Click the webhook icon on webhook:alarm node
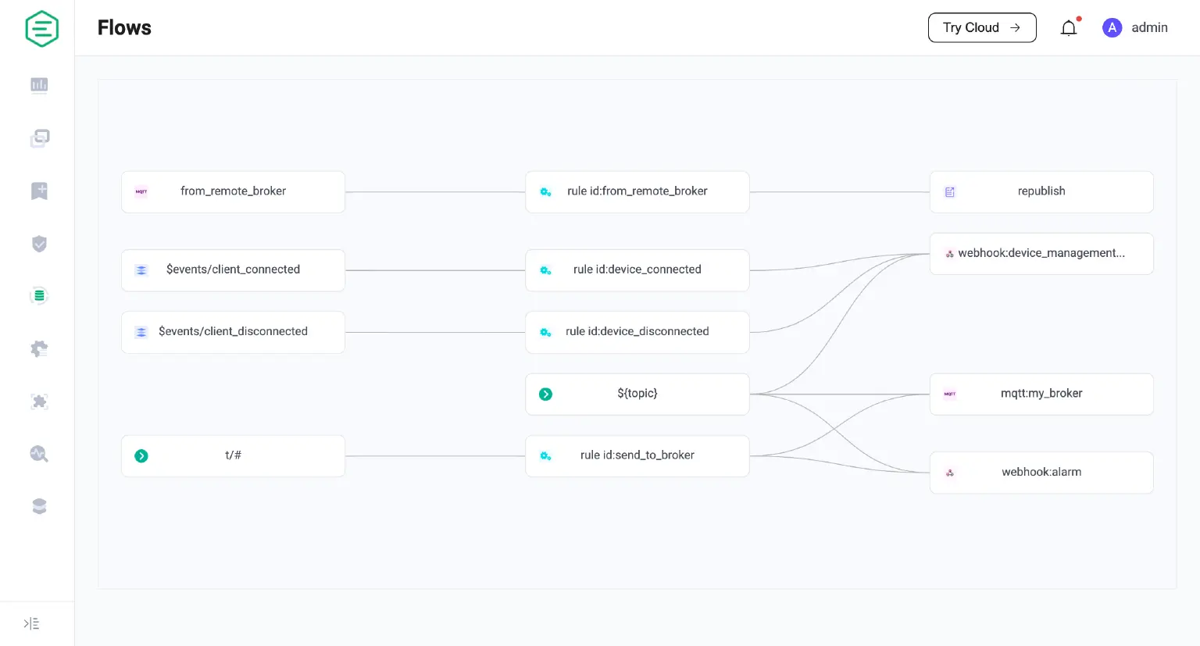Image resolution: width=1200 pixels, height=646 pixels. click(949, 472)
